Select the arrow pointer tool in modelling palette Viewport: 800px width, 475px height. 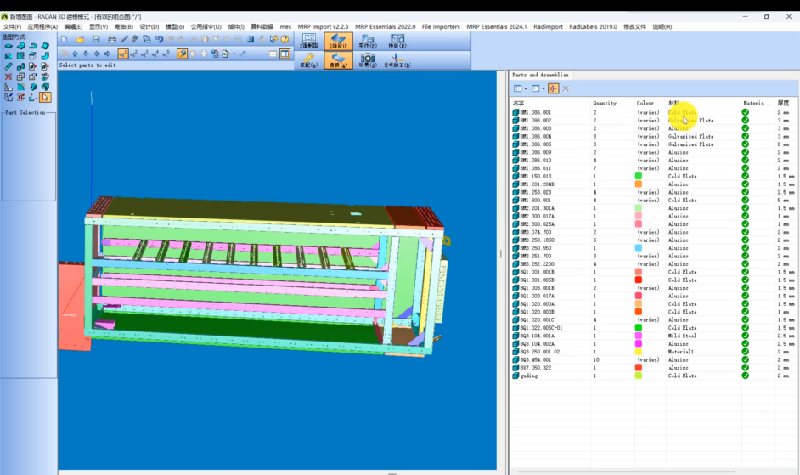coord(45,97)
